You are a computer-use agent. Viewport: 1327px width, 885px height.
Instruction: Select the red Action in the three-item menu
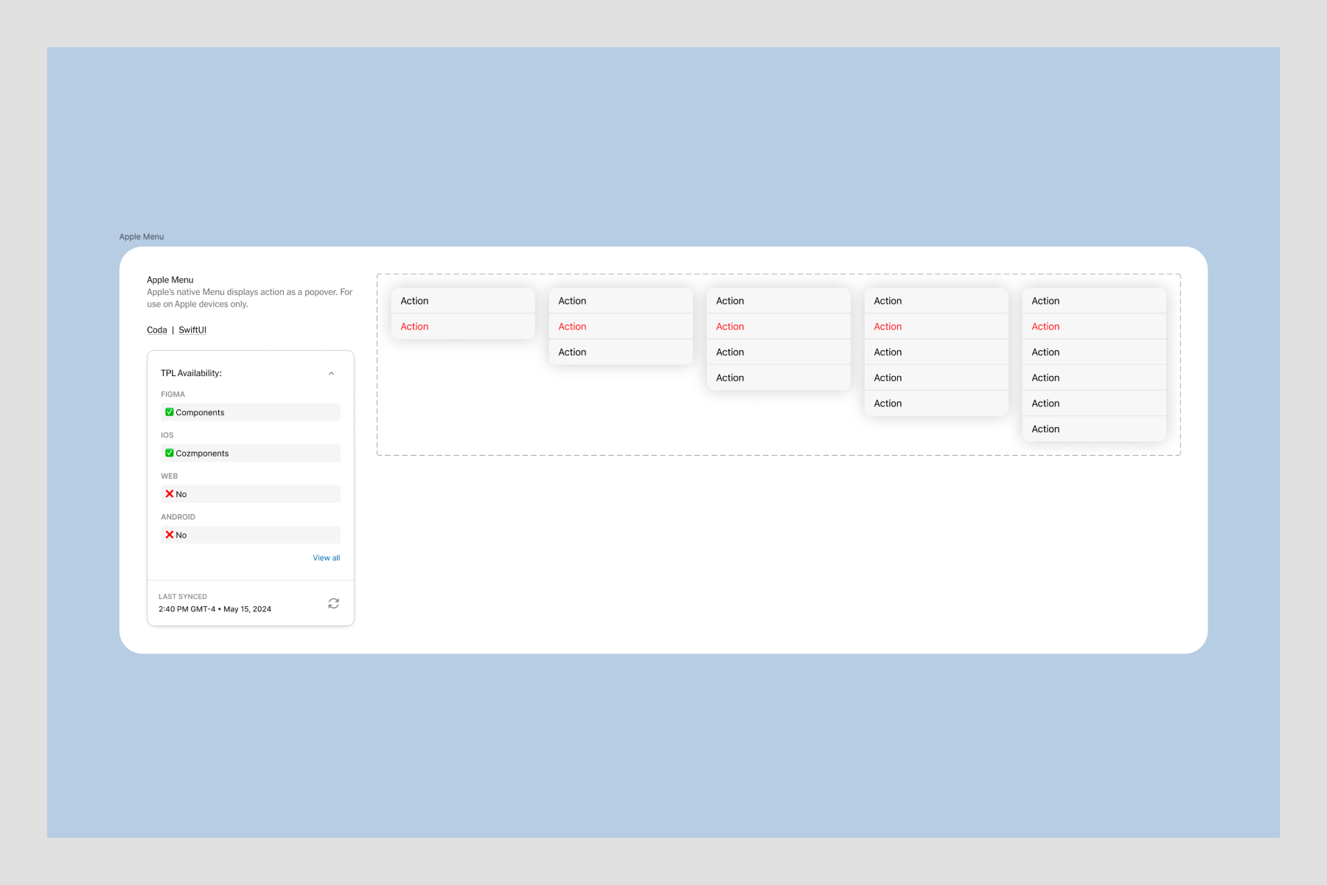621,327
